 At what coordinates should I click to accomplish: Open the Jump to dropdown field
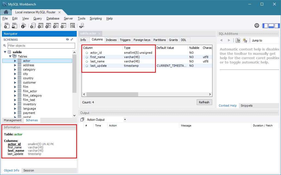point(264,40)
